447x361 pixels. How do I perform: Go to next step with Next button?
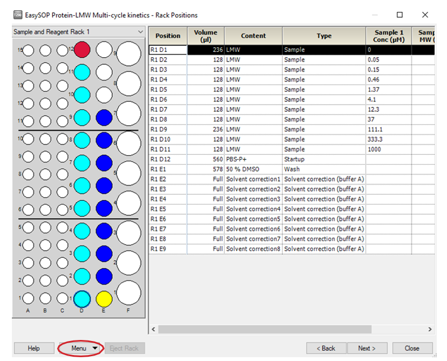pos(367,348)
